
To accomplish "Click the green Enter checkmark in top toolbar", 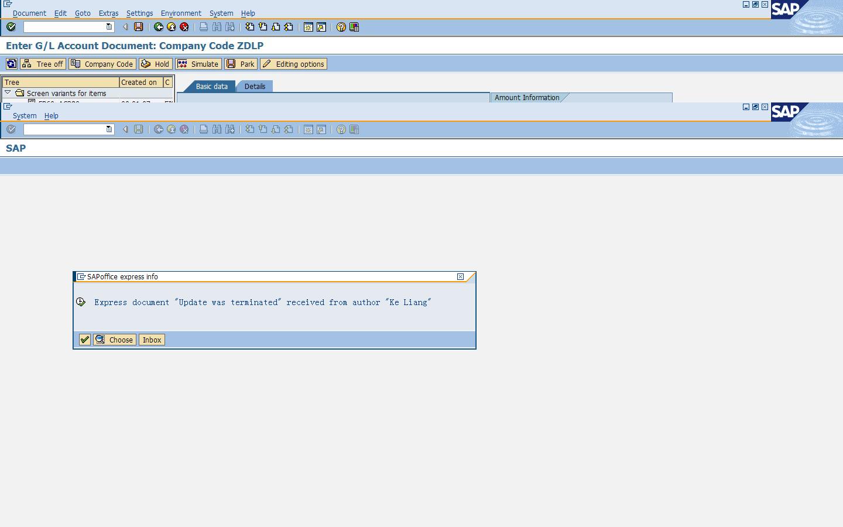I will pos(11,27).
